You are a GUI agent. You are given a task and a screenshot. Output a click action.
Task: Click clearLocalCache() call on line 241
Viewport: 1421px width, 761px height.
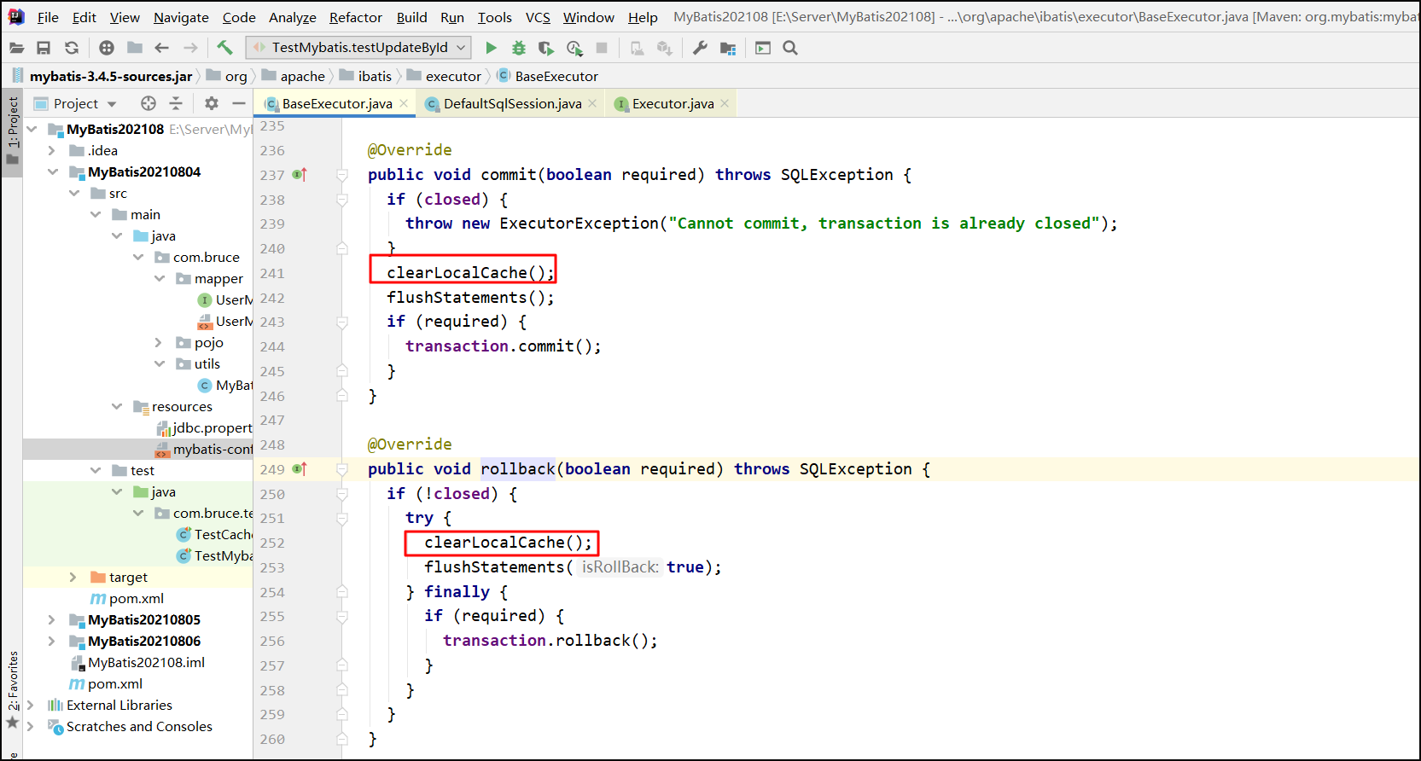[x=470, y=273]
